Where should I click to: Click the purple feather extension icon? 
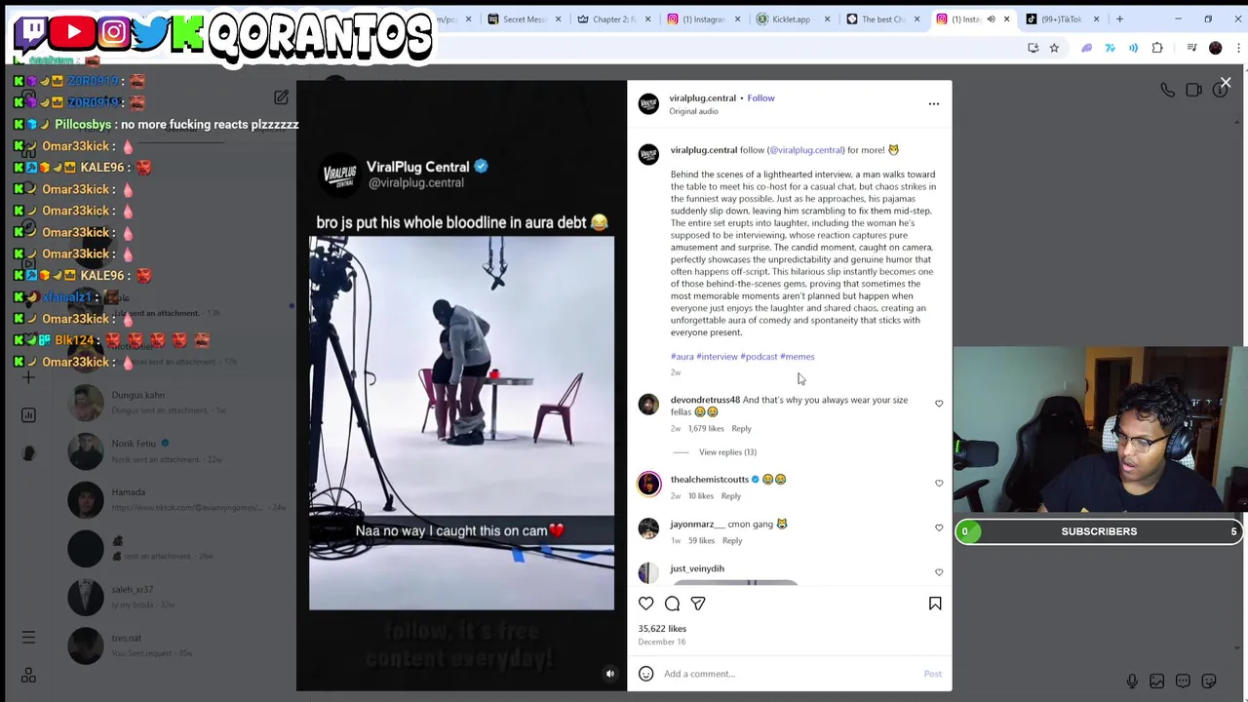click(x=1086, y=48)
